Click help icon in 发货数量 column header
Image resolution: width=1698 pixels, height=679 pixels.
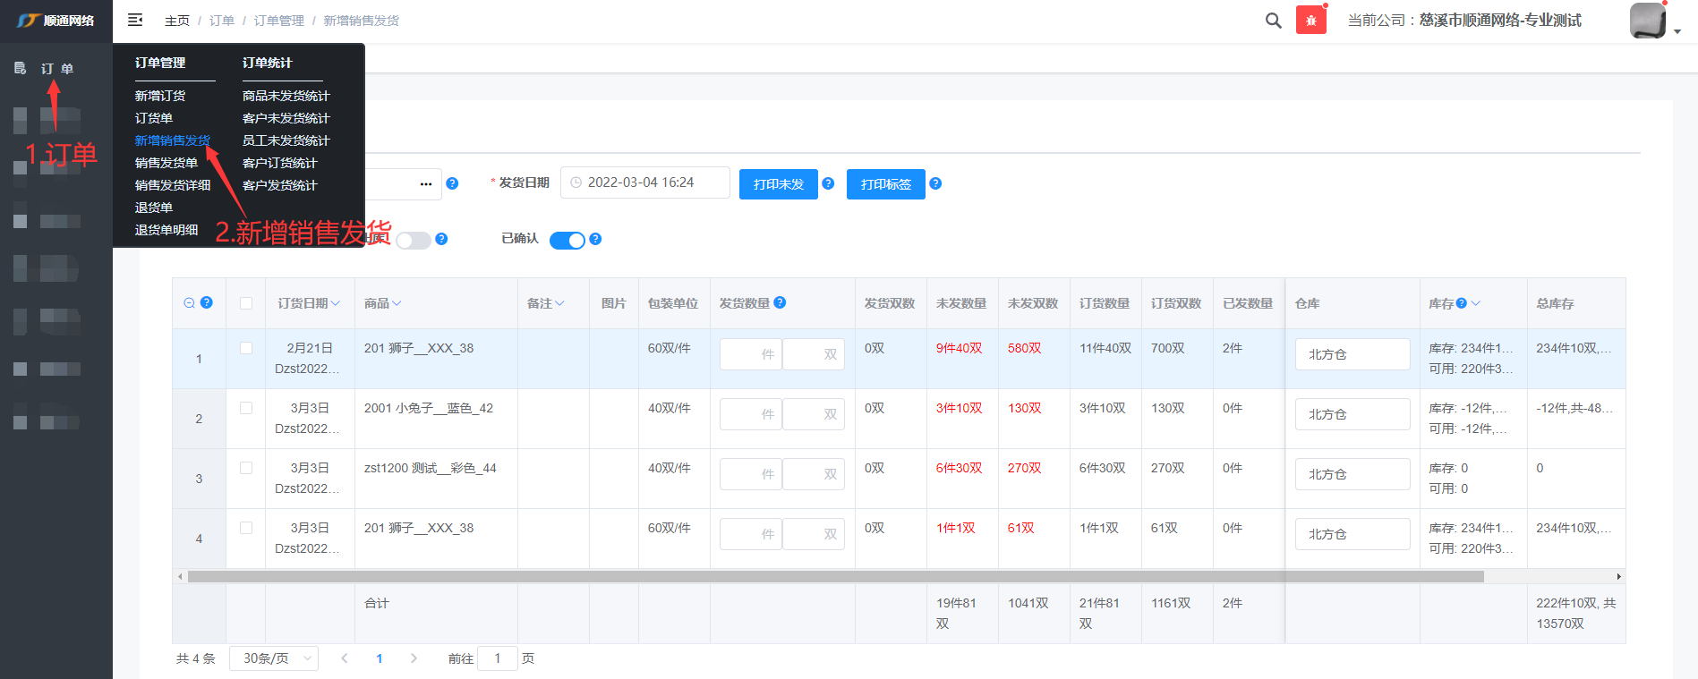pos(780,302)
